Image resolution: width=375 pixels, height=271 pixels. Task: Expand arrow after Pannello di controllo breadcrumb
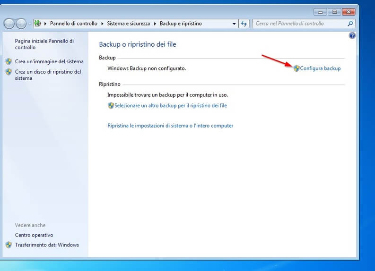(x=102, y=24)
